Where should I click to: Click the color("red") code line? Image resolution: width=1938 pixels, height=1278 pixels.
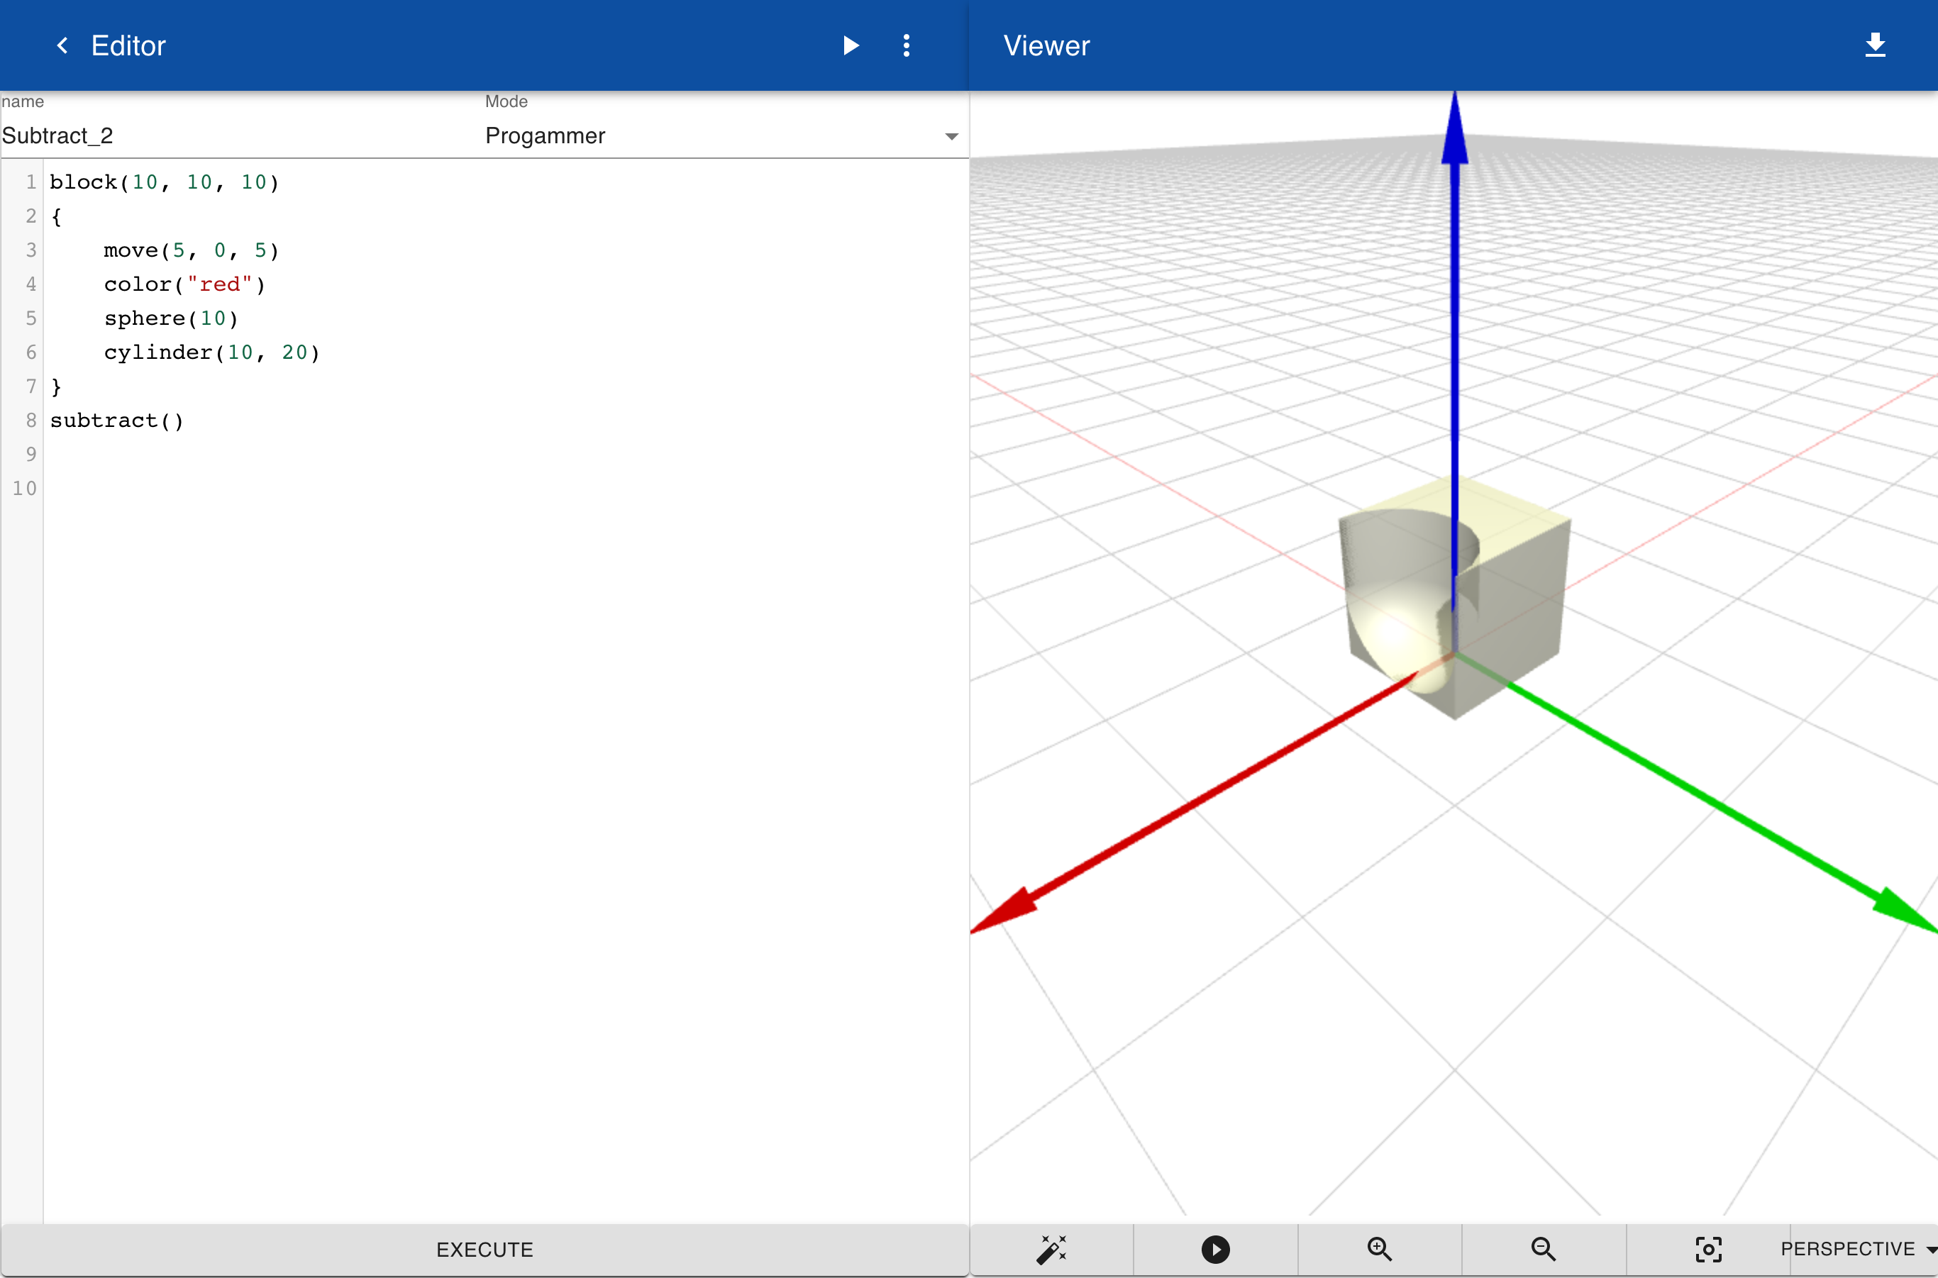(x=184, y=284)
